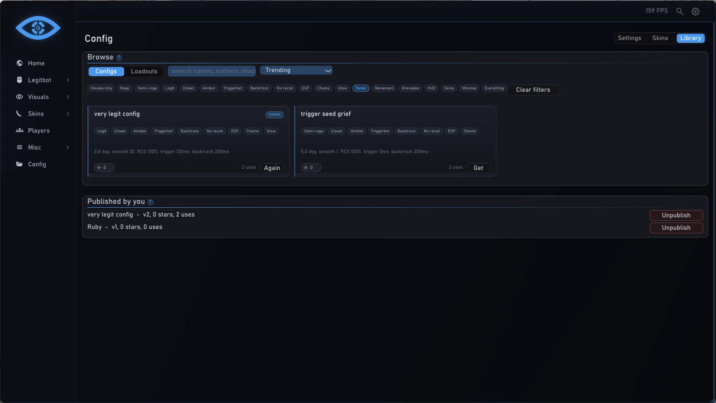Click the Clear filters button
Image resolution: width=716 pixels, height=403 pixels.
533,90
